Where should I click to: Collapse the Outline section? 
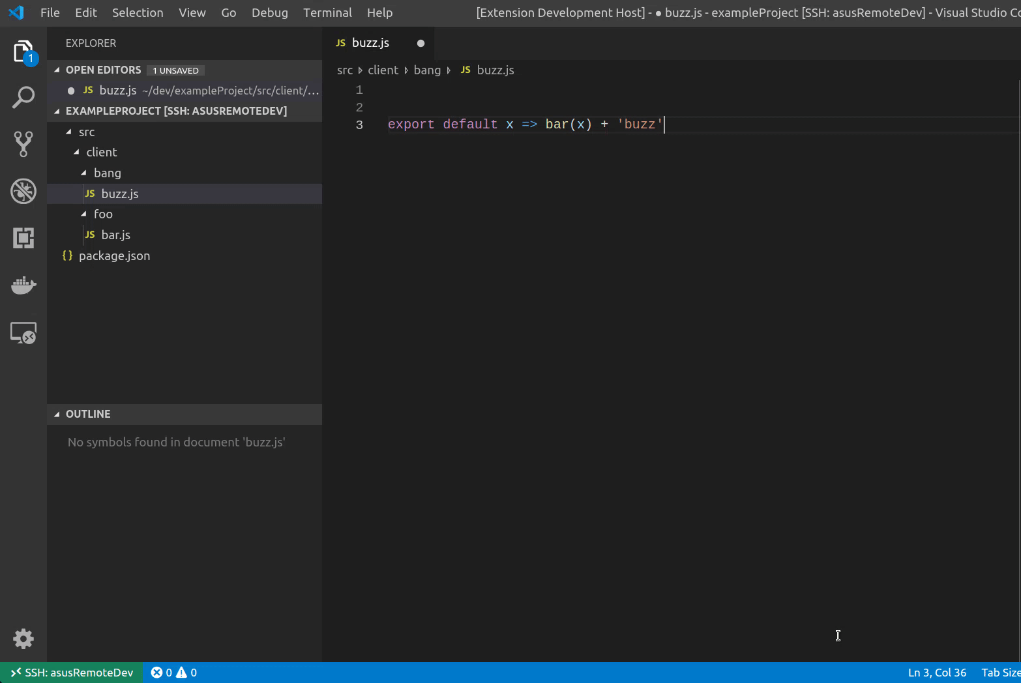click(57, 414)
